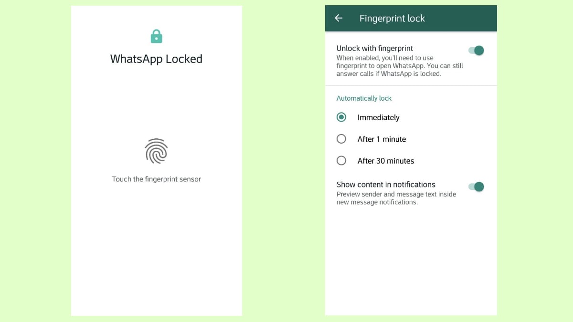Tap the Immediately option label
Viewport: 573px width, 322px height.
click(378, 117)
